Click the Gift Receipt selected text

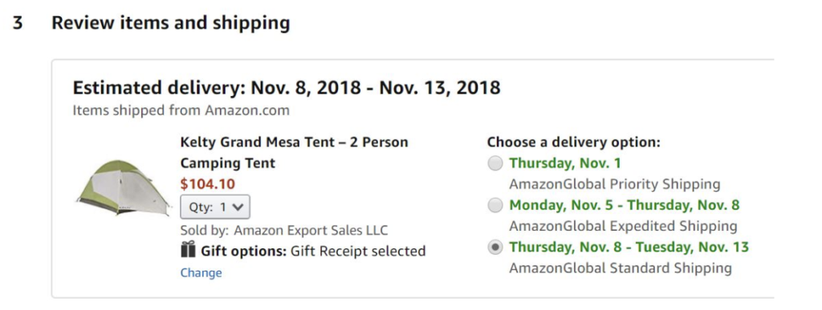click(x=358, y=252)
